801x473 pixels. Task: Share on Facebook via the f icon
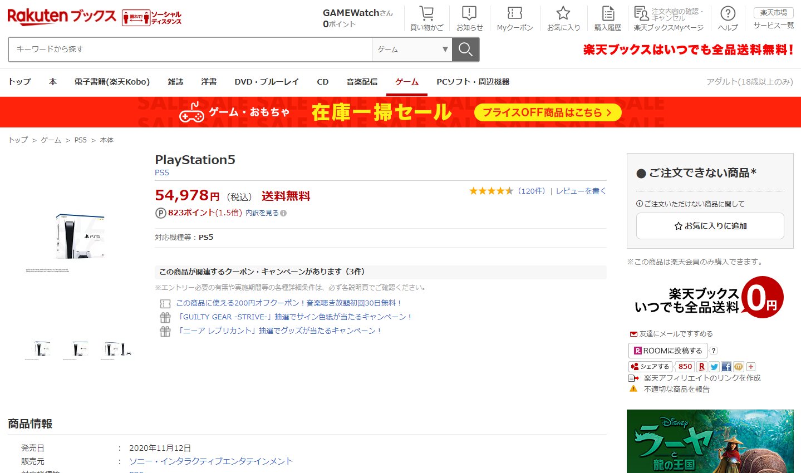726,367
